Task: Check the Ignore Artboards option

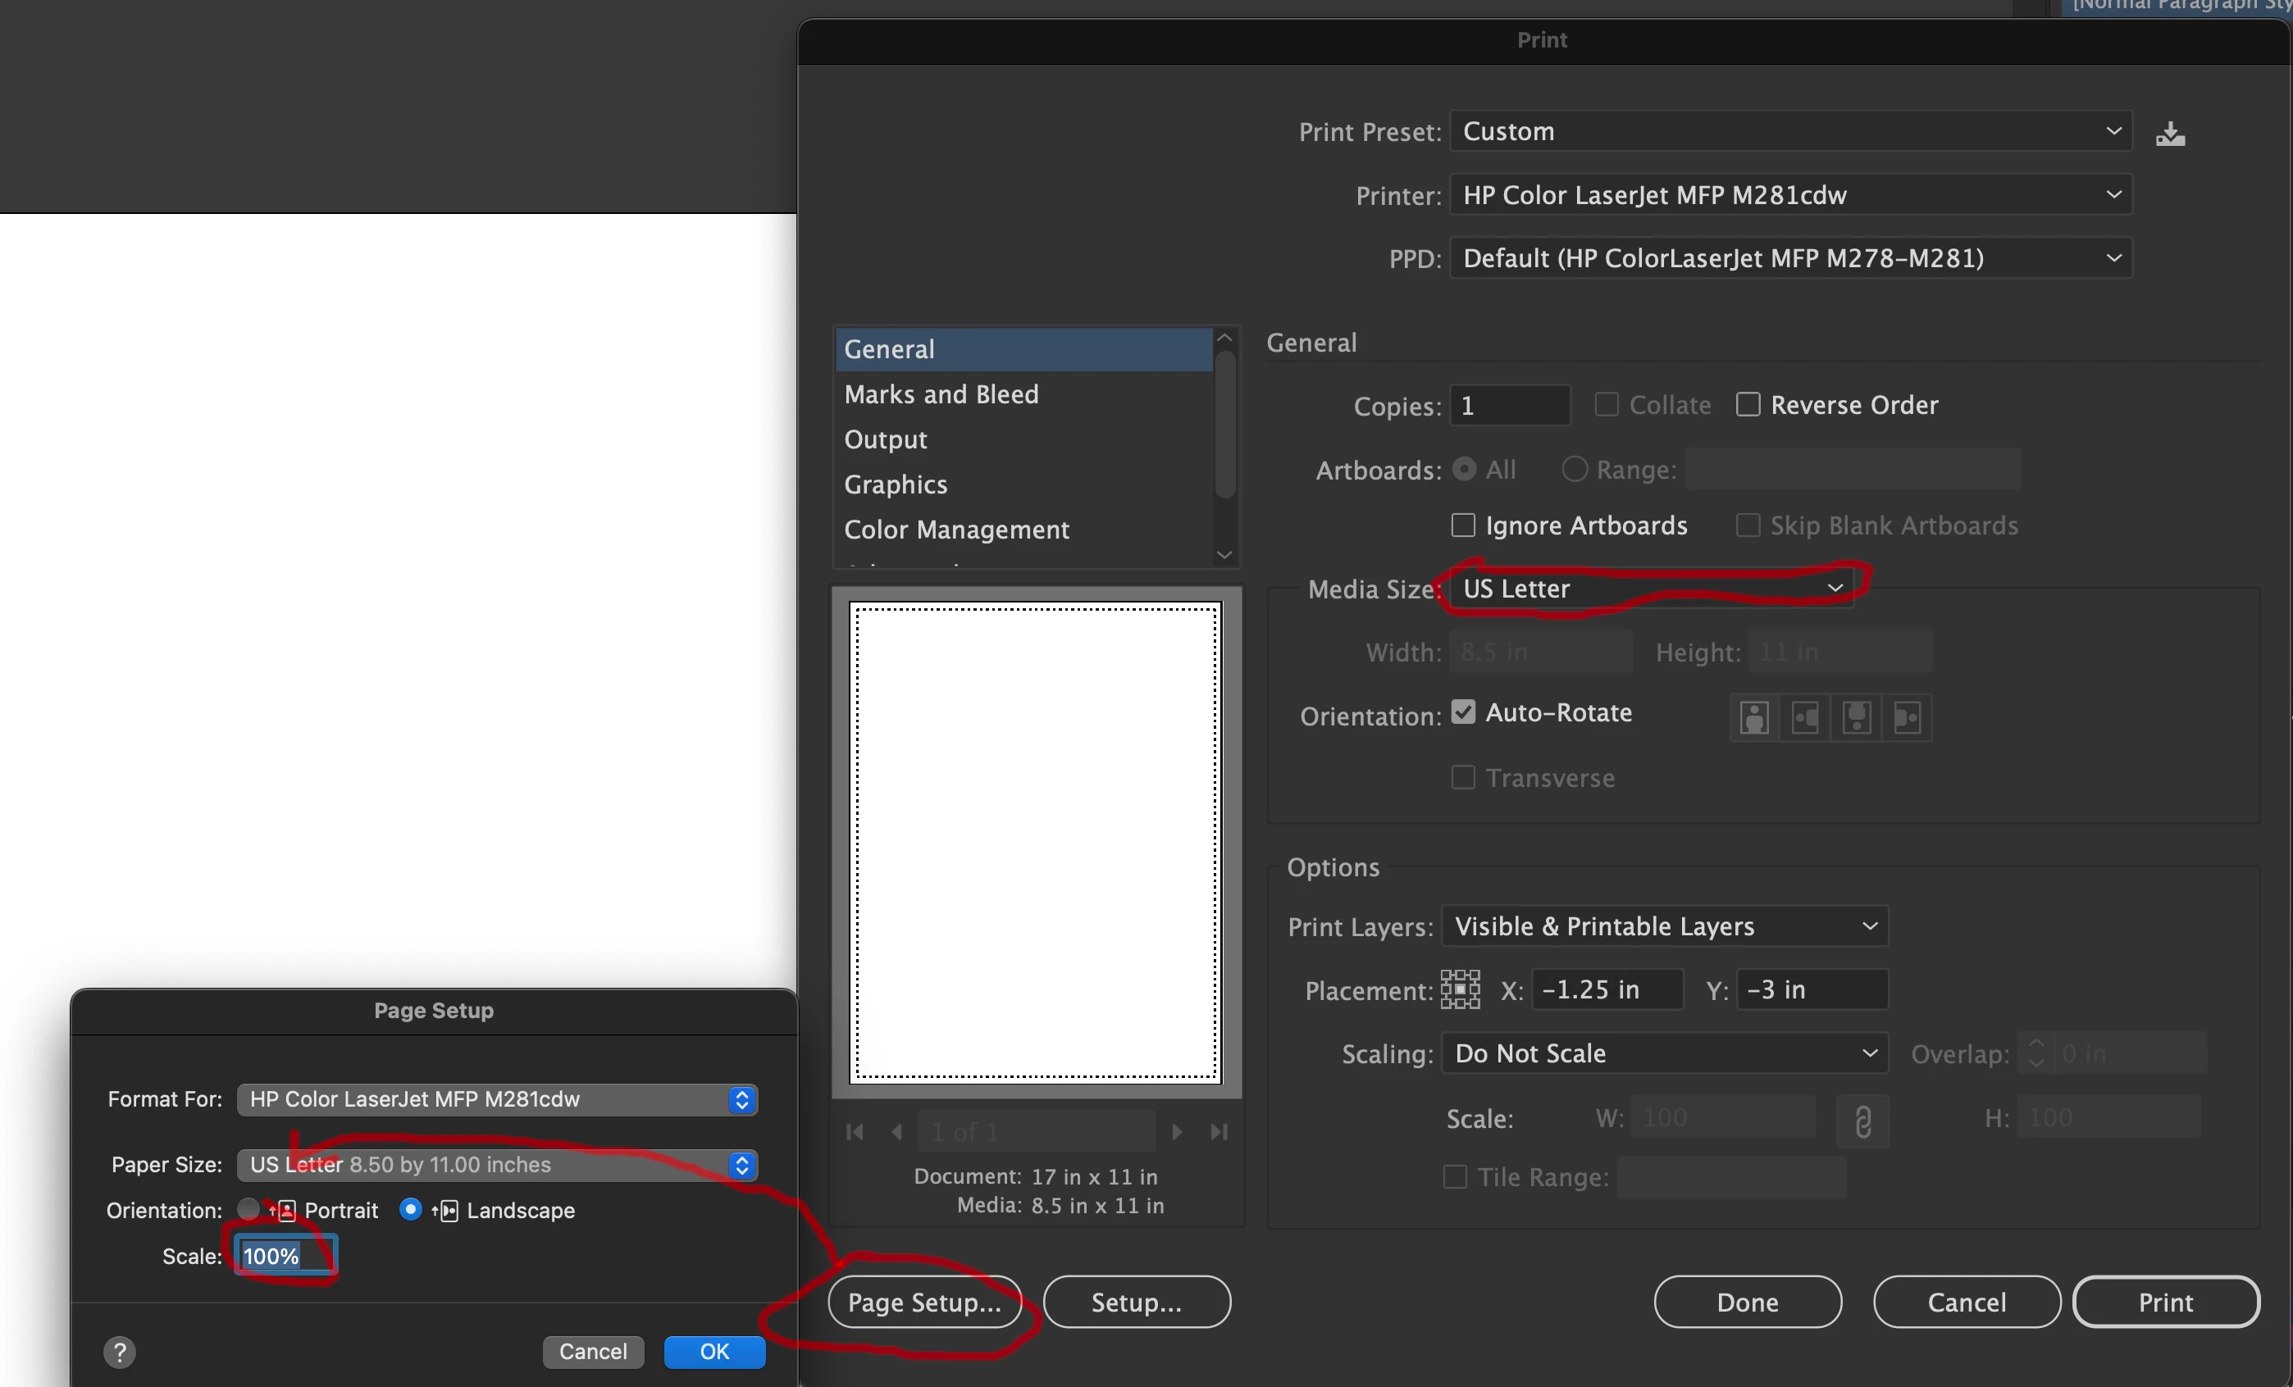Action: [x=1463, y=525]
